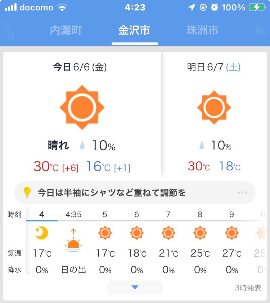Image resolution: width=270 pixels, height=303 pixels.
Task: Tap tomorrow's sunny weather icon
Action: pyautogui.click(x=214, y=107)
